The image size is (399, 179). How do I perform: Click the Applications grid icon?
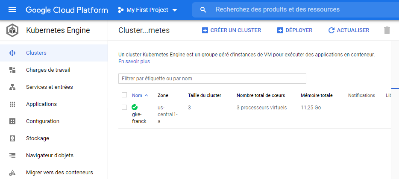[12, 104]
